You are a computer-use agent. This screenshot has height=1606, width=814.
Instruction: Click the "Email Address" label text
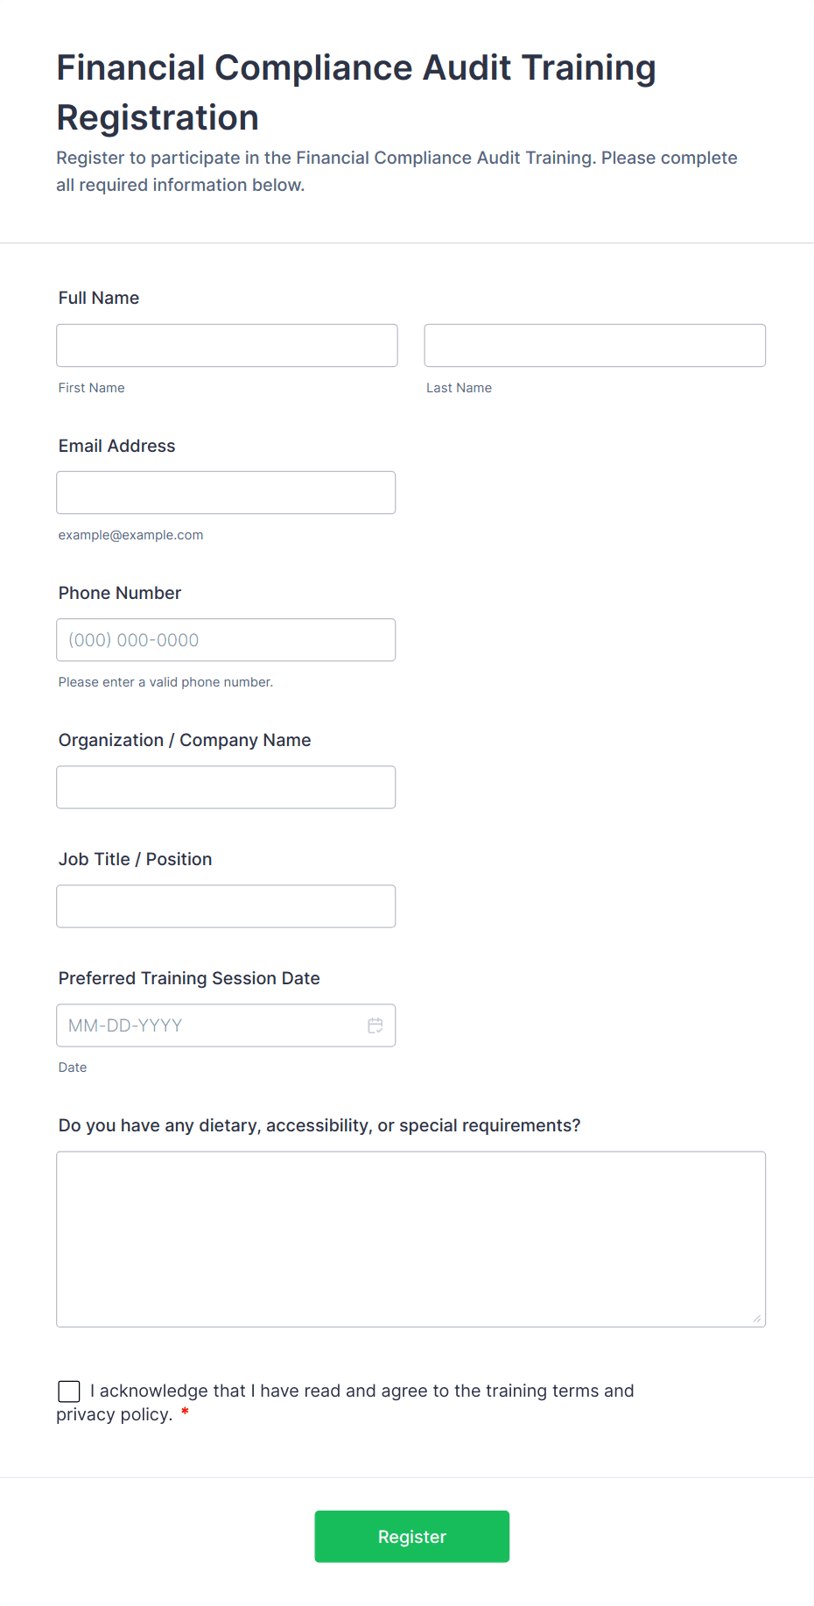tap(117, 446)
